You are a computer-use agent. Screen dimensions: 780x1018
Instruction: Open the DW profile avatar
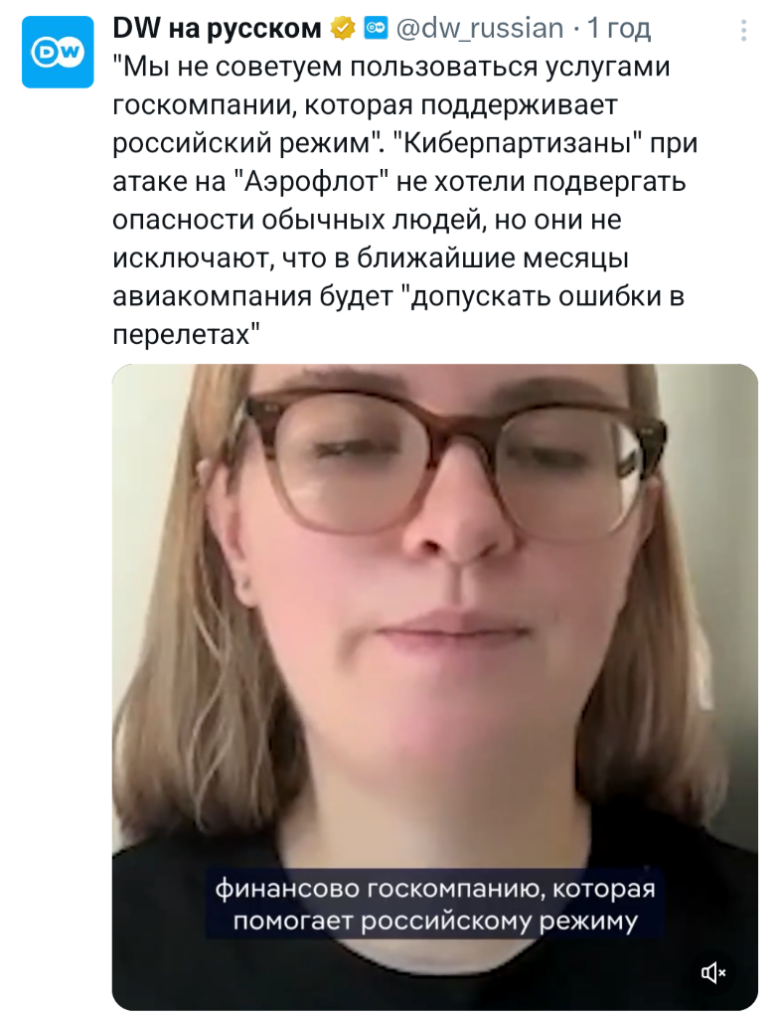click(x=58, y=53)
